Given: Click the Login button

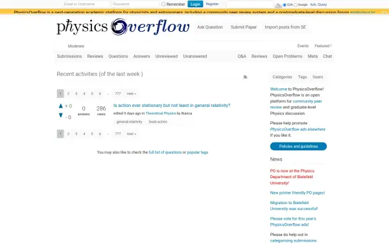Looking at the screenshot, I should (x=195, y=5).
